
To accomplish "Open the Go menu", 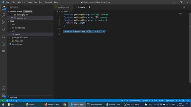I will (35, 2).
